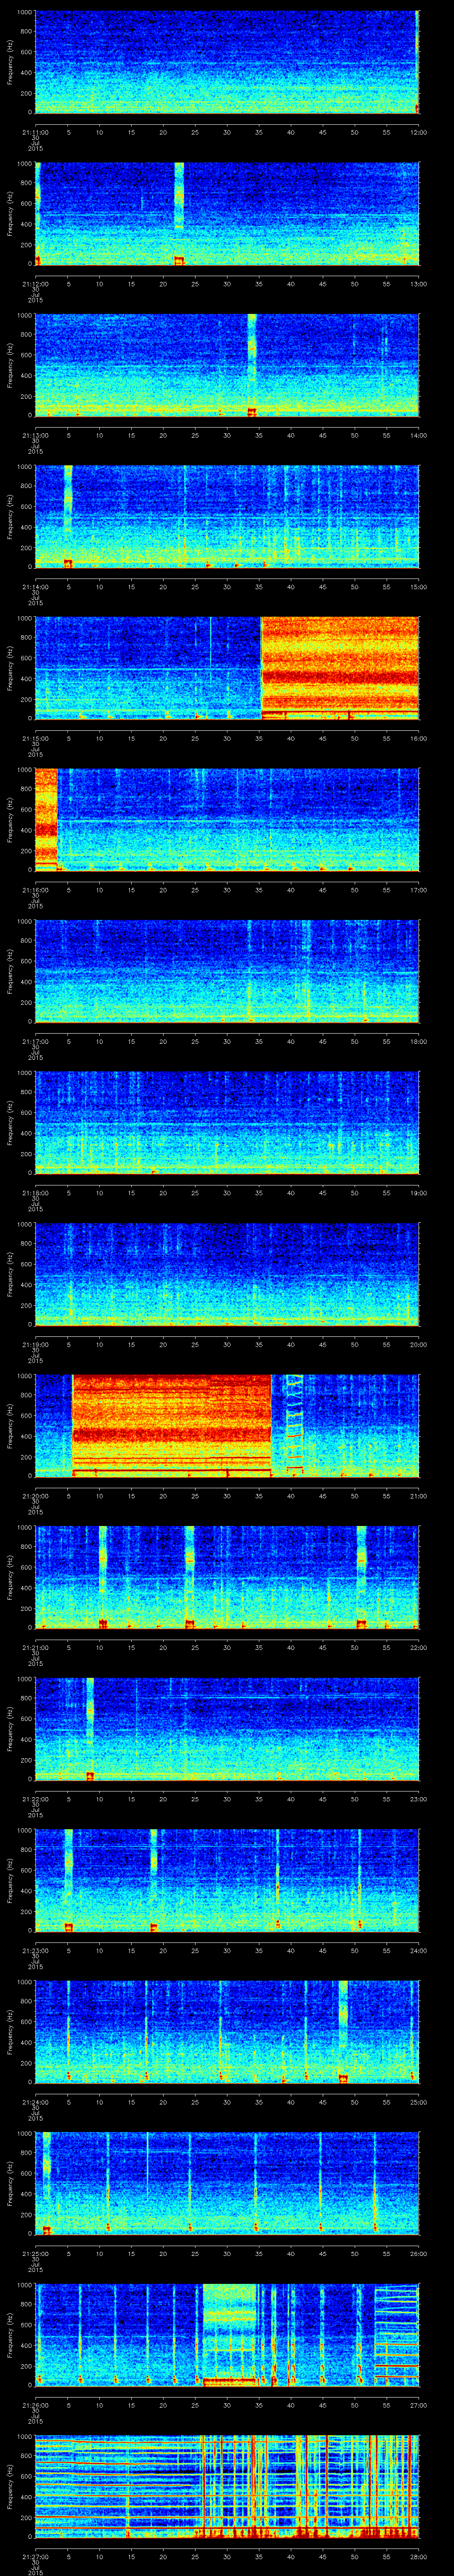The image size is (454, 2576).
Task: Select the 21:26:00 start time label
Action: click(x=35, y=2404)
